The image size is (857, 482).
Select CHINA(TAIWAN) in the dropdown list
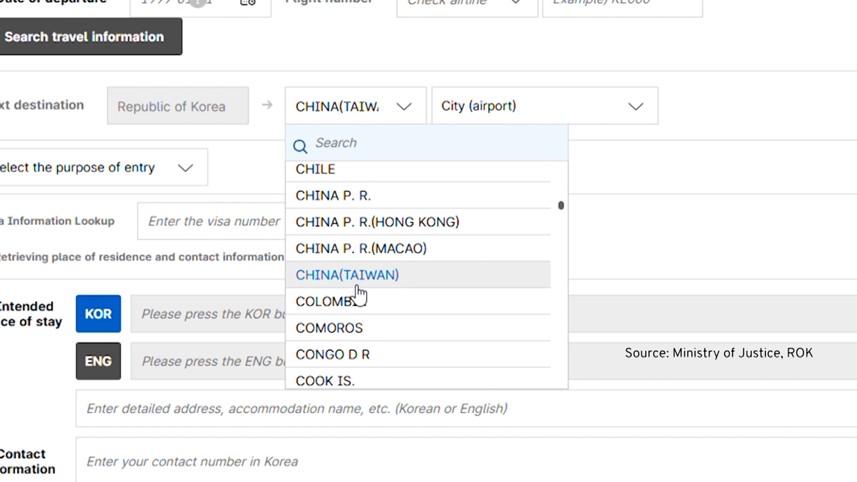coord(347,275)
